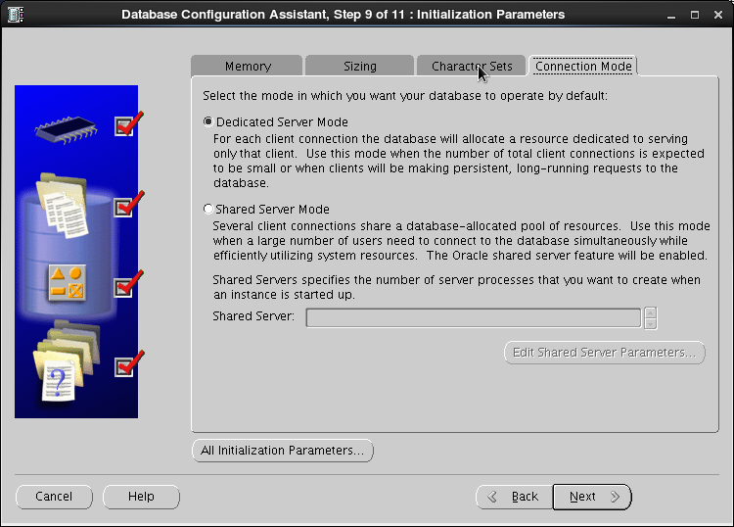734x527 pixels.
Task: Close the Database Configuration Assistant window
Action: [x=718, y=15]
